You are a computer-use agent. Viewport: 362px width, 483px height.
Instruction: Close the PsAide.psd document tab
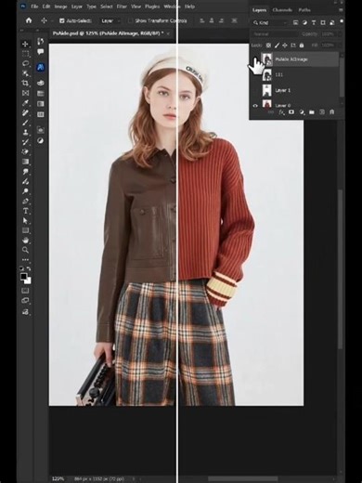(x=168, y=33)
